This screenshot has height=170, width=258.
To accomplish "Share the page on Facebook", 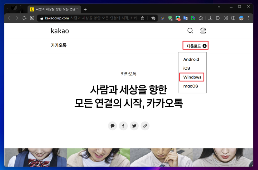I will (123, 126).
